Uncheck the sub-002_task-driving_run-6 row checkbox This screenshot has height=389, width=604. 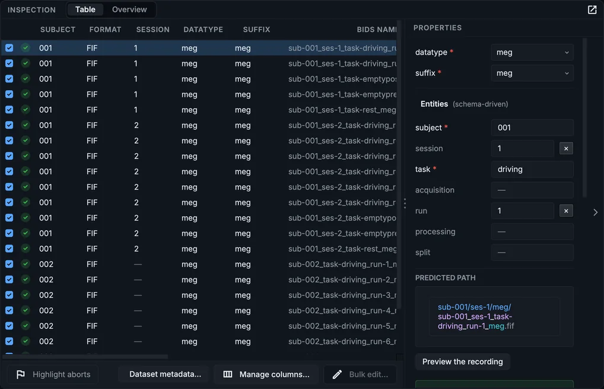9,341
